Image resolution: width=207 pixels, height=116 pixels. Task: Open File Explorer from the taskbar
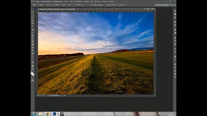point(40,114)
